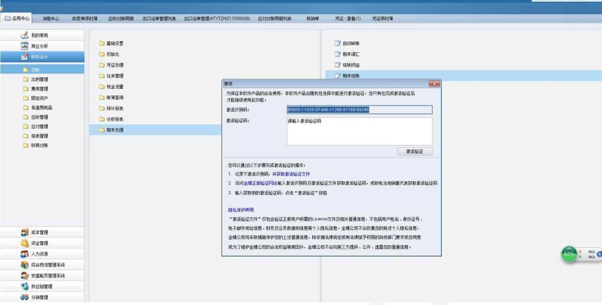The height and width of the screenshot is (305, 602).
Task: Close the 激活 dialog
Action: click(x=434, y=84)
